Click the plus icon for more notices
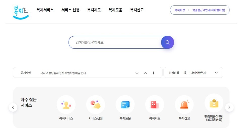 coord(153,73)
